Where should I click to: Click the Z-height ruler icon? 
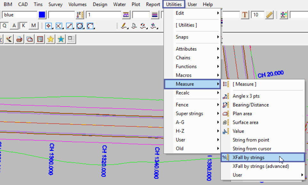pyautogui.click(x=80, y=15)
